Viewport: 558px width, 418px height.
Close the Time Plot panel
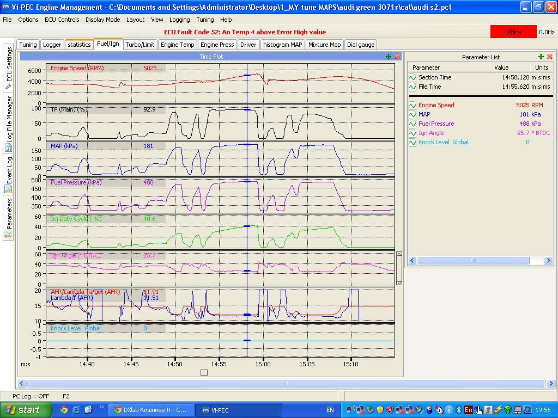pos(397,57)
